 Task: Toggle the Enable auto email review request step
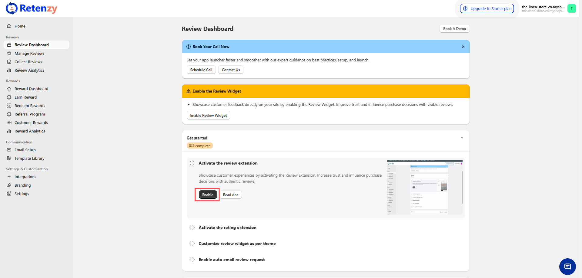[192, 260]
